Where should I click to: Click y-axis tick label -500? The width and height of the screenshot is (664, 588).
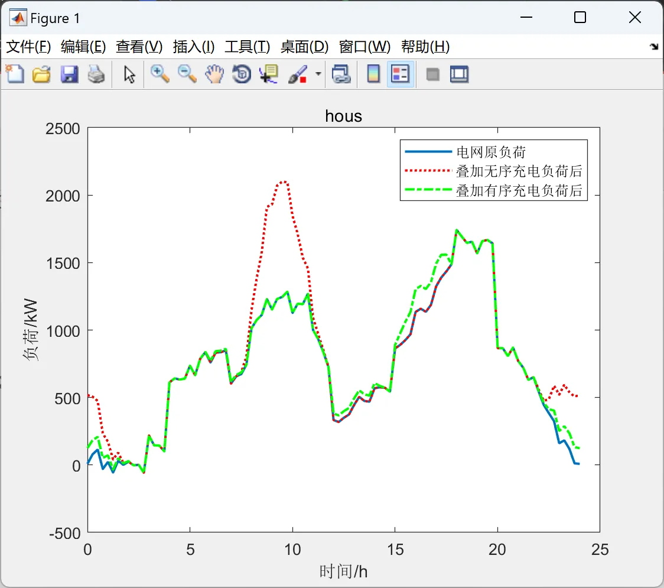click(65, 534)
